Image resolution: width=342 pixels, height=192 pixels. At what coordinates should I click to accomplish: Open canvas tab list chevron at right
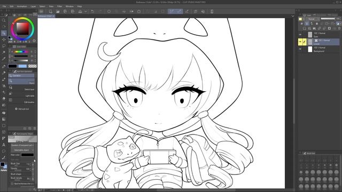pyautogui.click(x=293, y=16)
